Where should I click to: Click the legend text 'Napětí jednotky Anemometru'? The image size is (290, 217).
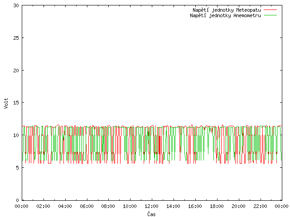[225, 15]
